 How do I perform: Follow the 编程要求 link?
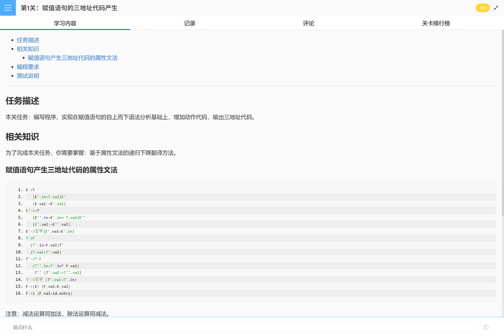(27, 67)
